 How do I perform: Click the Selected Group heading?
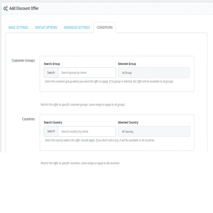127,64
